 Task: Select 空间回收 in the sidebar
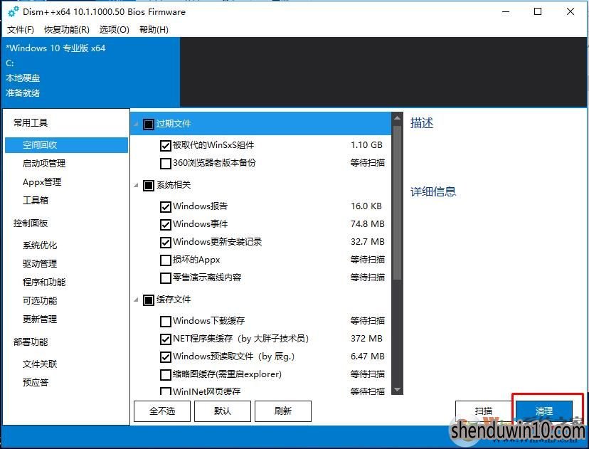(66, 145)
